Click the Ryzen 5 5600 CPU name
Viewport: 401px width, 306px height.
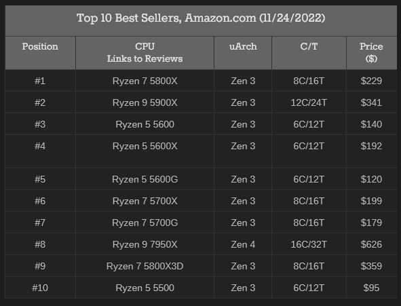[145, 124]
